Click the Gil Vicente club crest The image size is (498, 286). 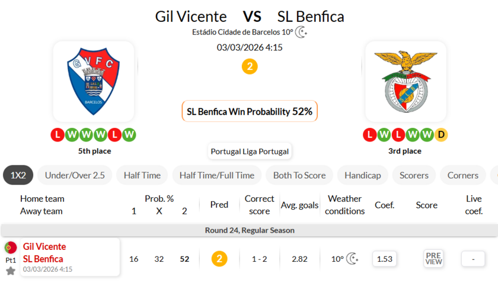point(94,81)
